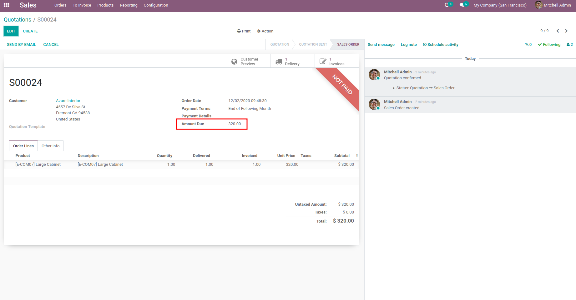This screenshot has width=576, height=300.
Task: Go to Quotations breadcrumb
Action: (x=18, y=20)
